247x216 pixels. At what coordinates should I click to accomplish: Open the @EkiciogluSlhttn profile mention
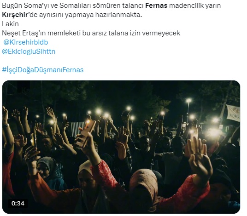point(29,51)
